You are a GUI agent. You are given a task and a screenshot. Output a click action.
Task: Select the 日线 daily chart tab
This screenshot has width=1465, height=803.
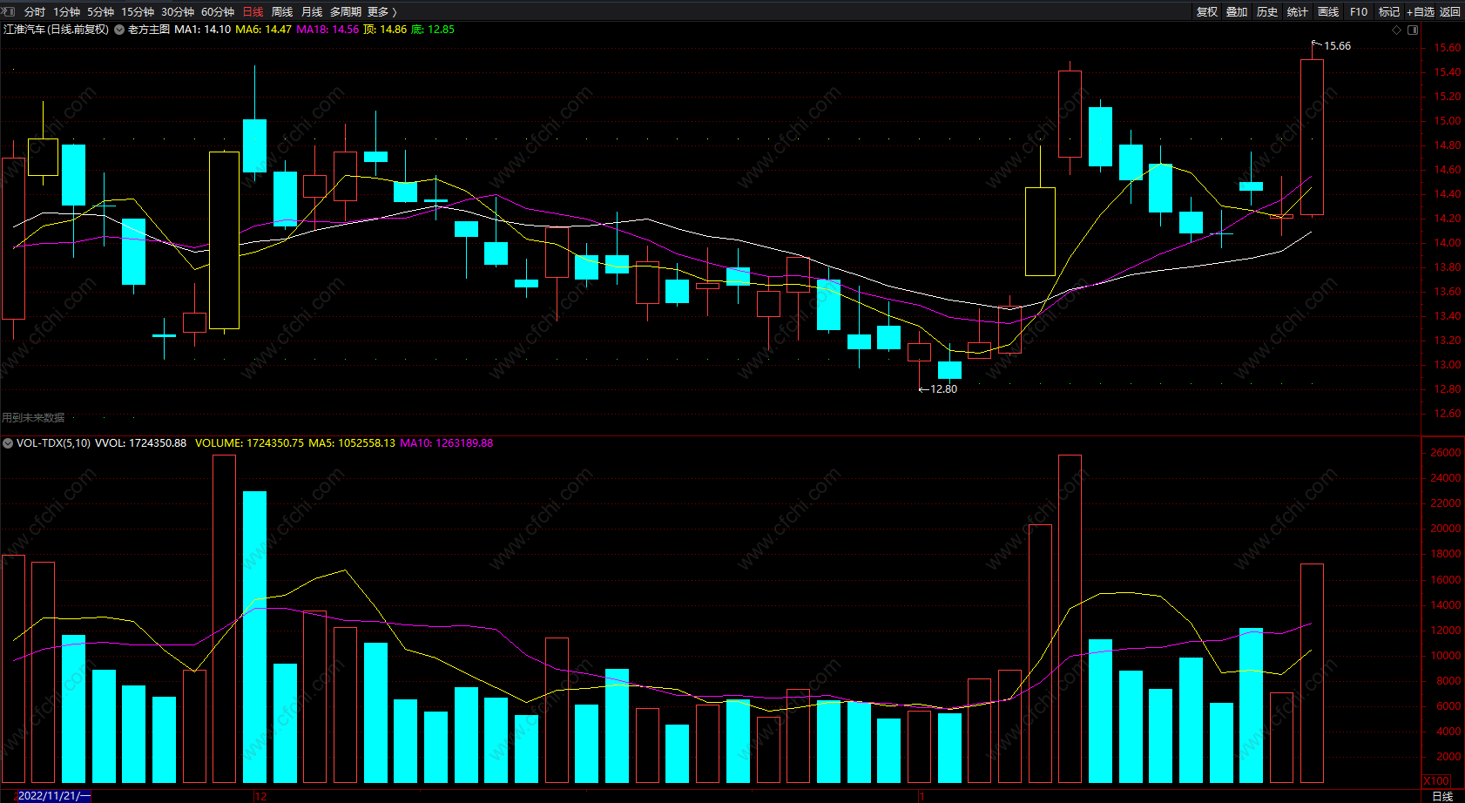253,11
